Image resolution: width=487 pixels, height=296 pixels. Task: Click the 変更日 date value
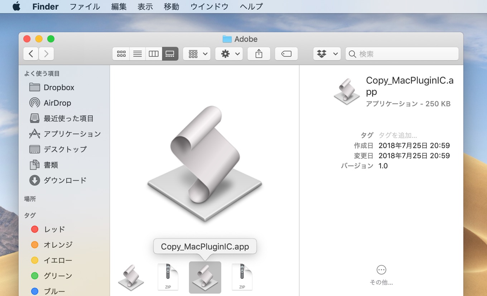[414, 156]
